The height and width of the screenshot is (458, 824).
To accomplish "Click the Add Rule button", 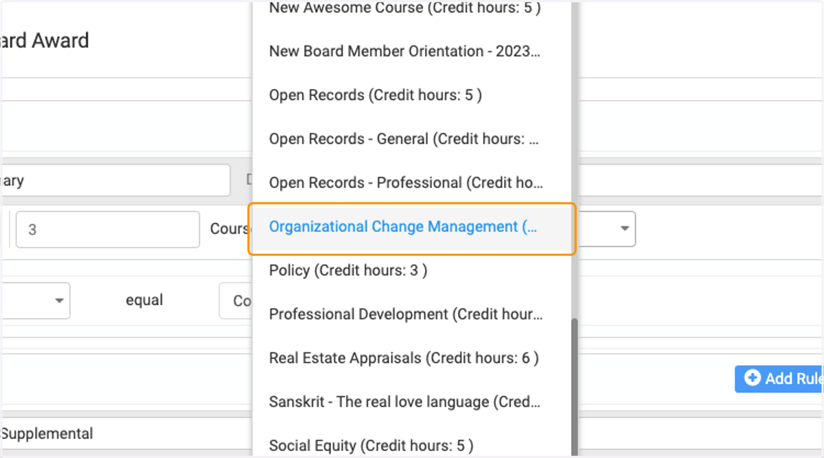I will coord(779,378).
